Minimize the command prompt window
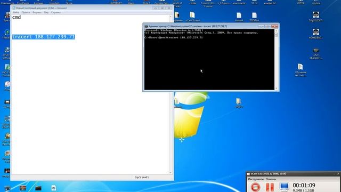This screenshot has height=192, width=341. click(x=261, y=26)
